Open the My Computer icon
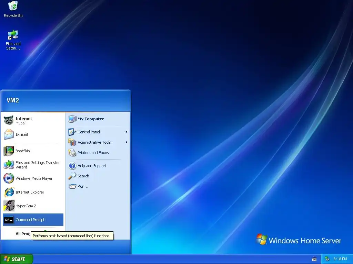Image resolution: width=353 pixels, height=264 pixels. tap(72, 119)
